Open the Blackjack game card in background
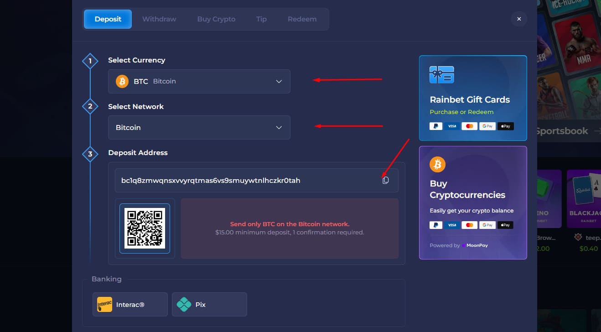 point(584,199)
